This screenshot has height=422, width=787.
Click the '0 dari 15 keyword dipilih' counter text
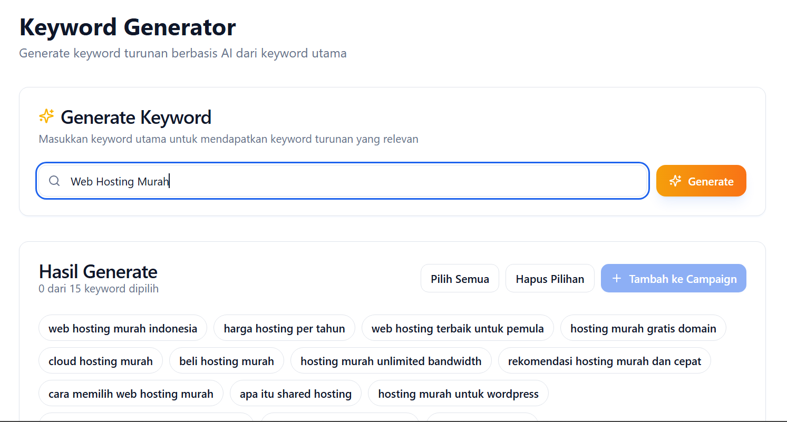point(99,289)
